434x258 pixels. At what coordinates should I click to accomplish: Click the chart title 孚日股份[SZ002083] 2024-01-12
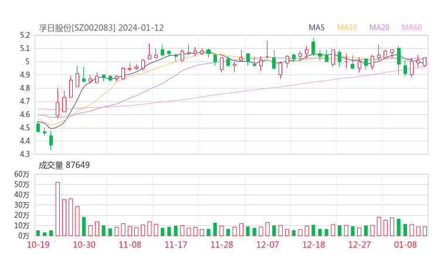pos(101,28)
